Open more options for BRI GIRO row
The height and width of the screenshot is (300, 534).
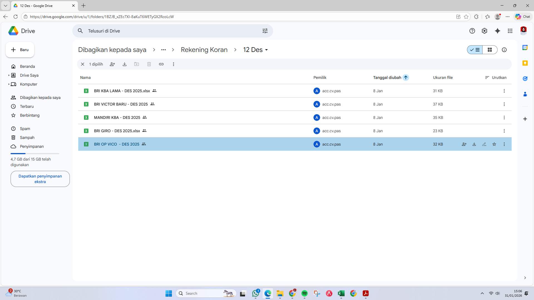(504, 131)
